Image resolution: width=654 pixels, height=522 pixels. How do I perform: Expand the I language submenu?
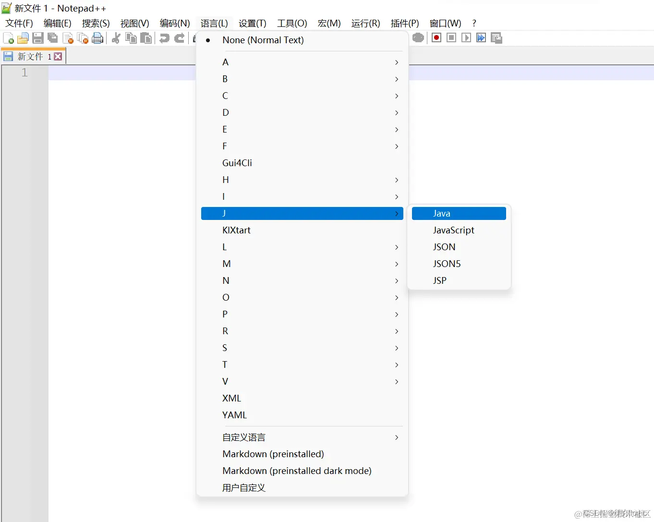(302, 197)
